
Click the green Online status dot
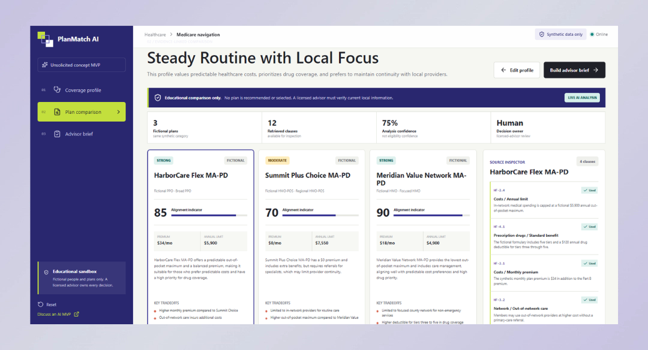coord(592,34)
